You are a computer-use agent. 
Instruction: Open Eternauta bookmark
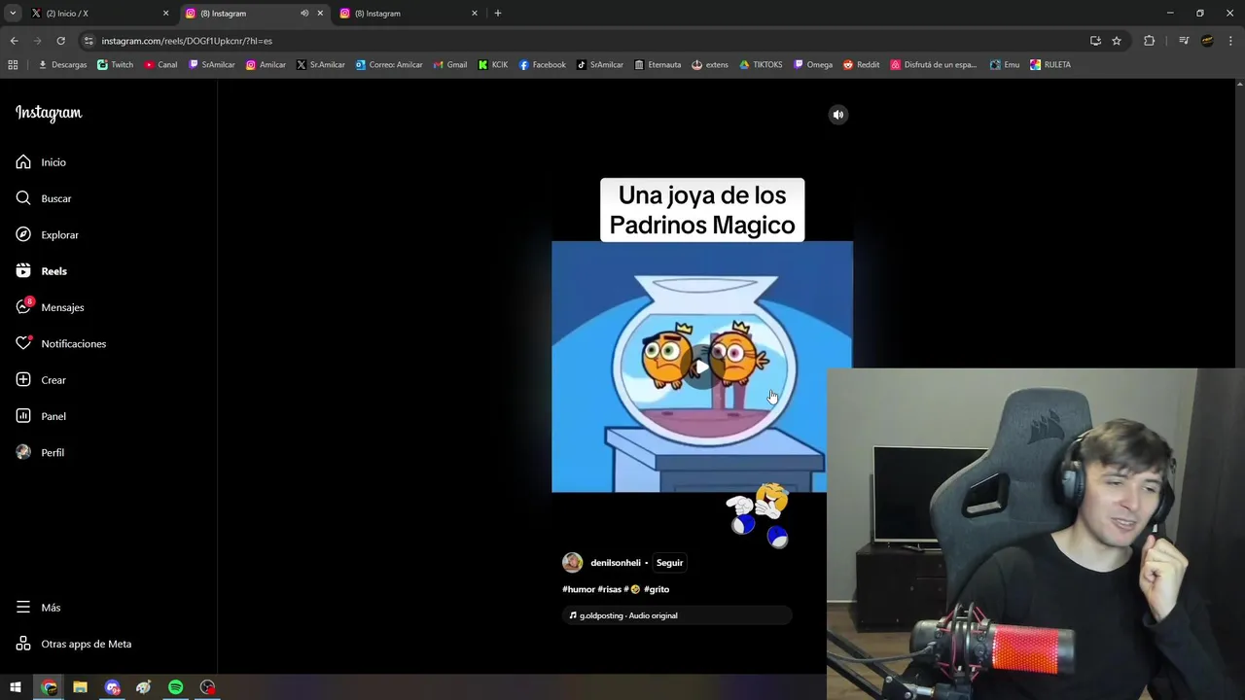point(657,65)
